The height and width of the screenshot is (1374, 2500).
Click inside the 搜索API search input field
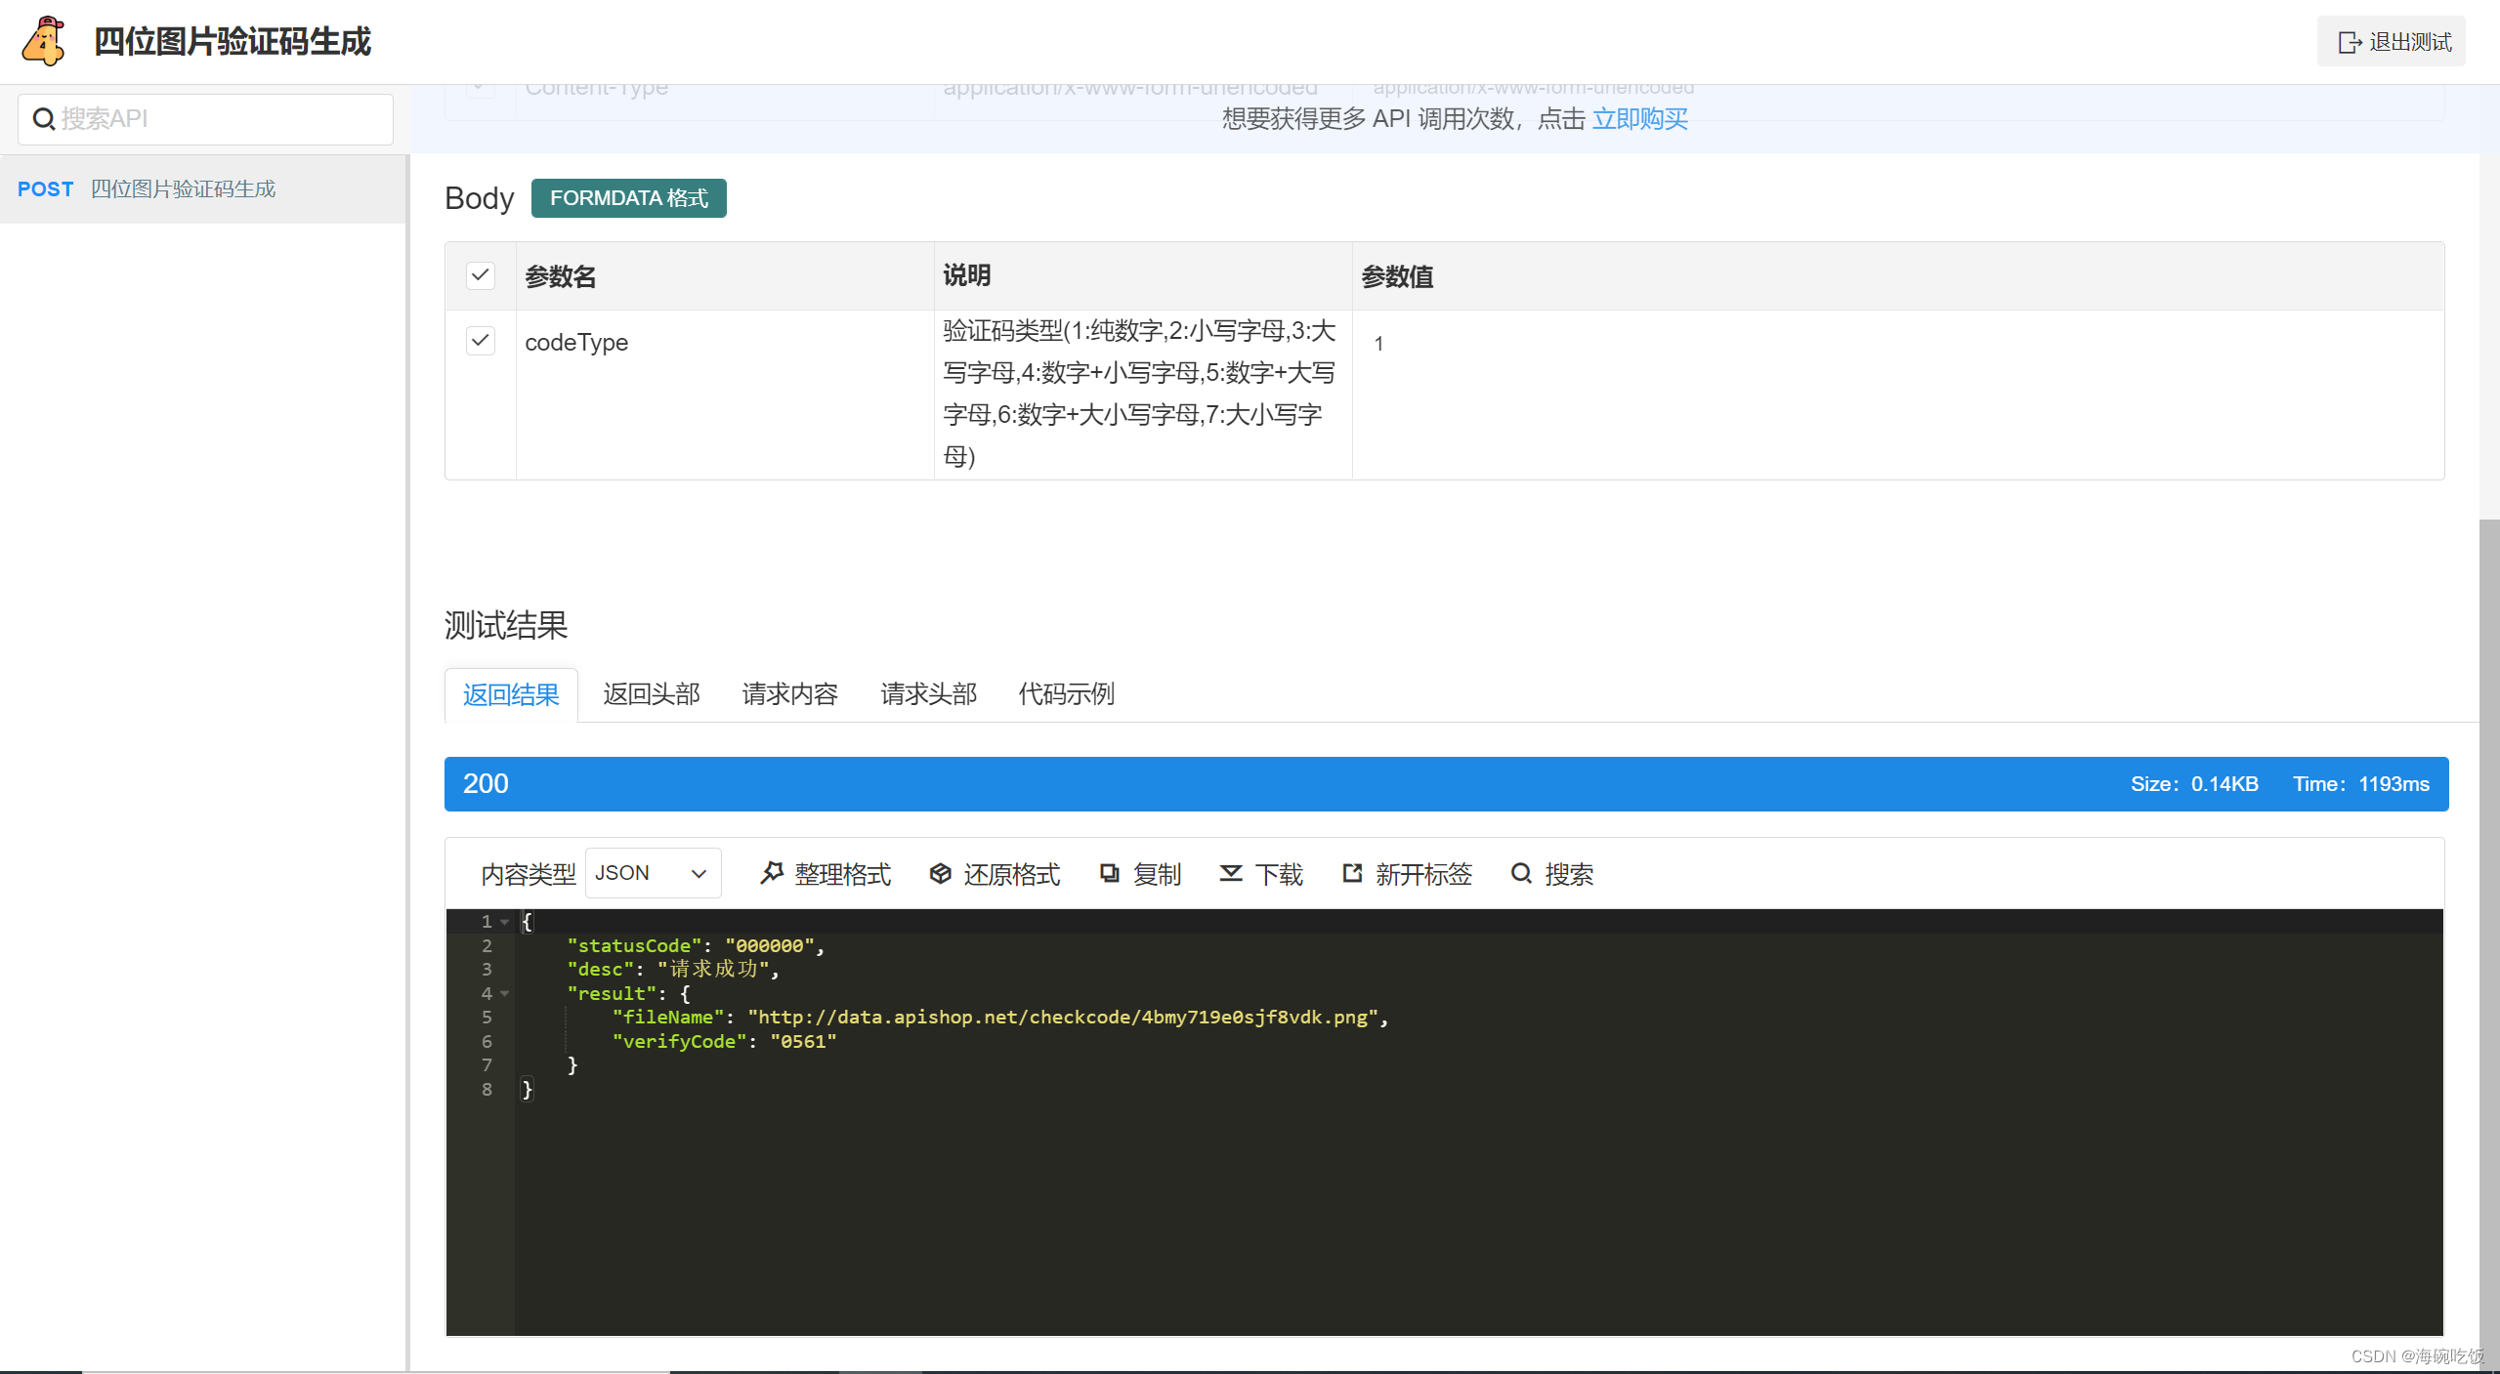pos(205,118)
